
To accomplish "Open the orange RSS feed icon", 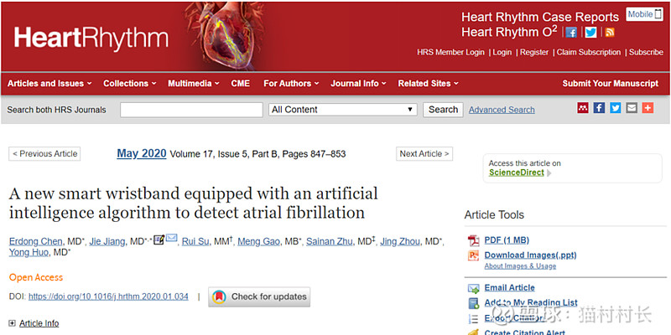I will [x=610, y=33].
